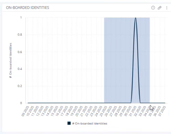Image resolution: width=171 pixels, height=134 pixels.
Task: Select the '09 2025' x-axis label
Action: (x=25, y=111)
